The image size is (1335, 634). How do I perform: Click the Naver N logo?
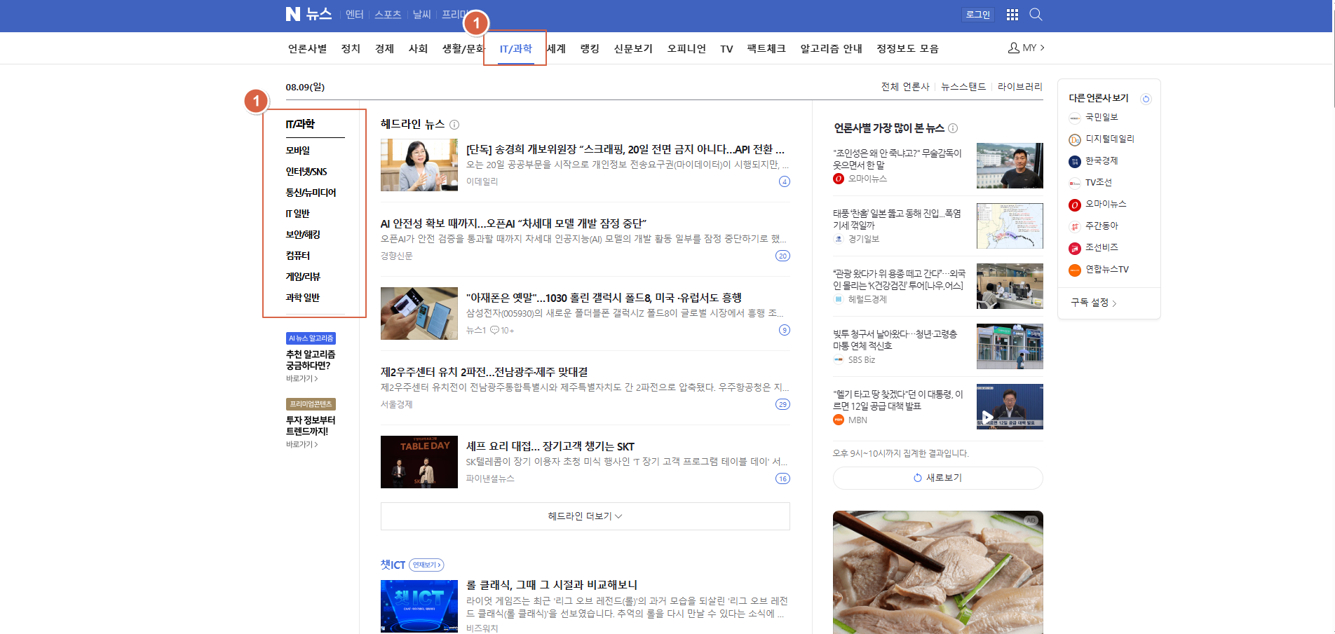tap(293, 14)
